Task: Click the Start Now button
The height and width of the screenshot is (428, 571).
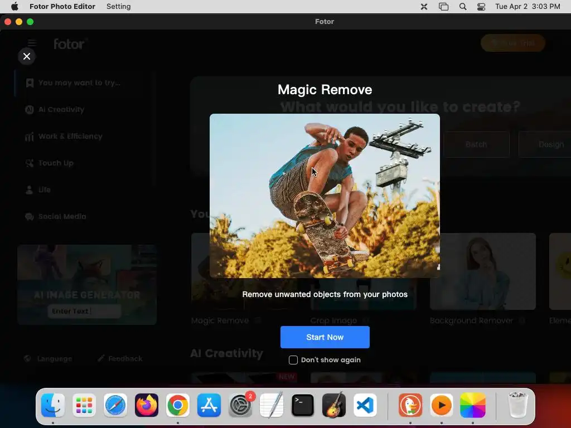Action: [325, 337]
